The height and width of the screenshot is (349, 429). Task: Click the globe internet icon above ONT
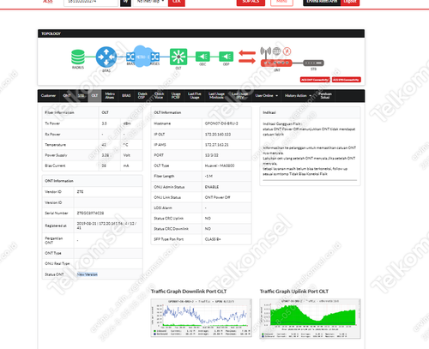click(x=276, y=51)
